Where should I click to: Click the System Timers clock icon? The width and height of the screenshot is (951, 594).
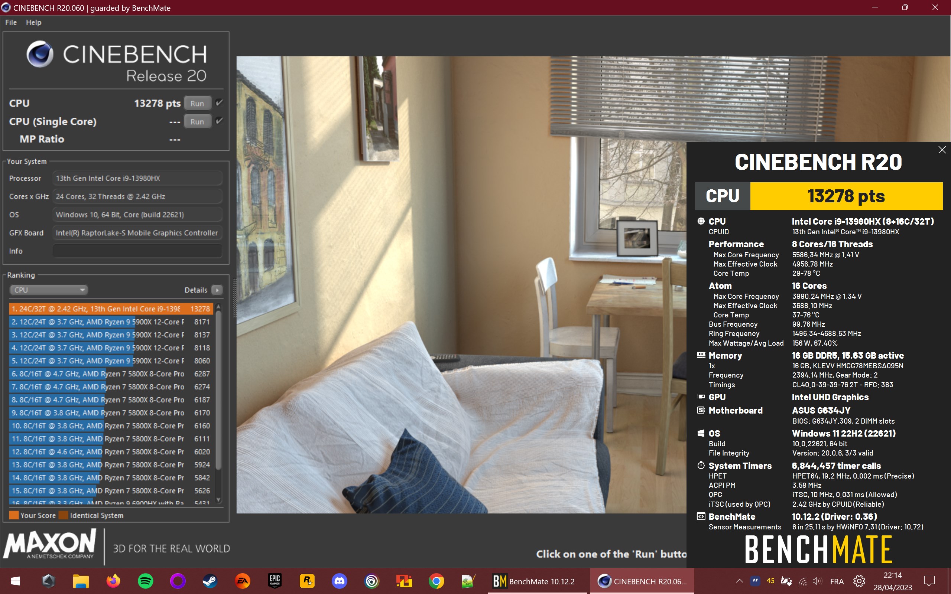(701, 466)
